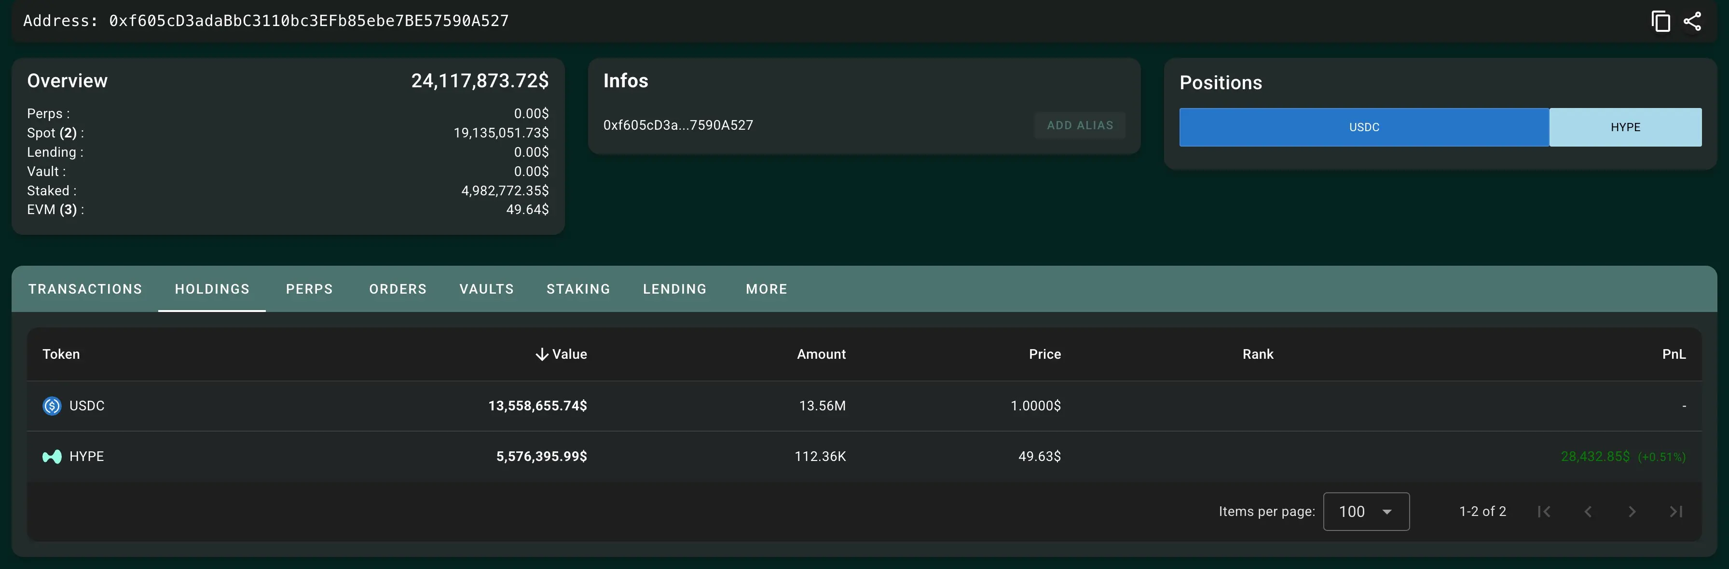Open the Perps tab
The width and height of the screenshot is (1729, 569).
click(309, 289)
